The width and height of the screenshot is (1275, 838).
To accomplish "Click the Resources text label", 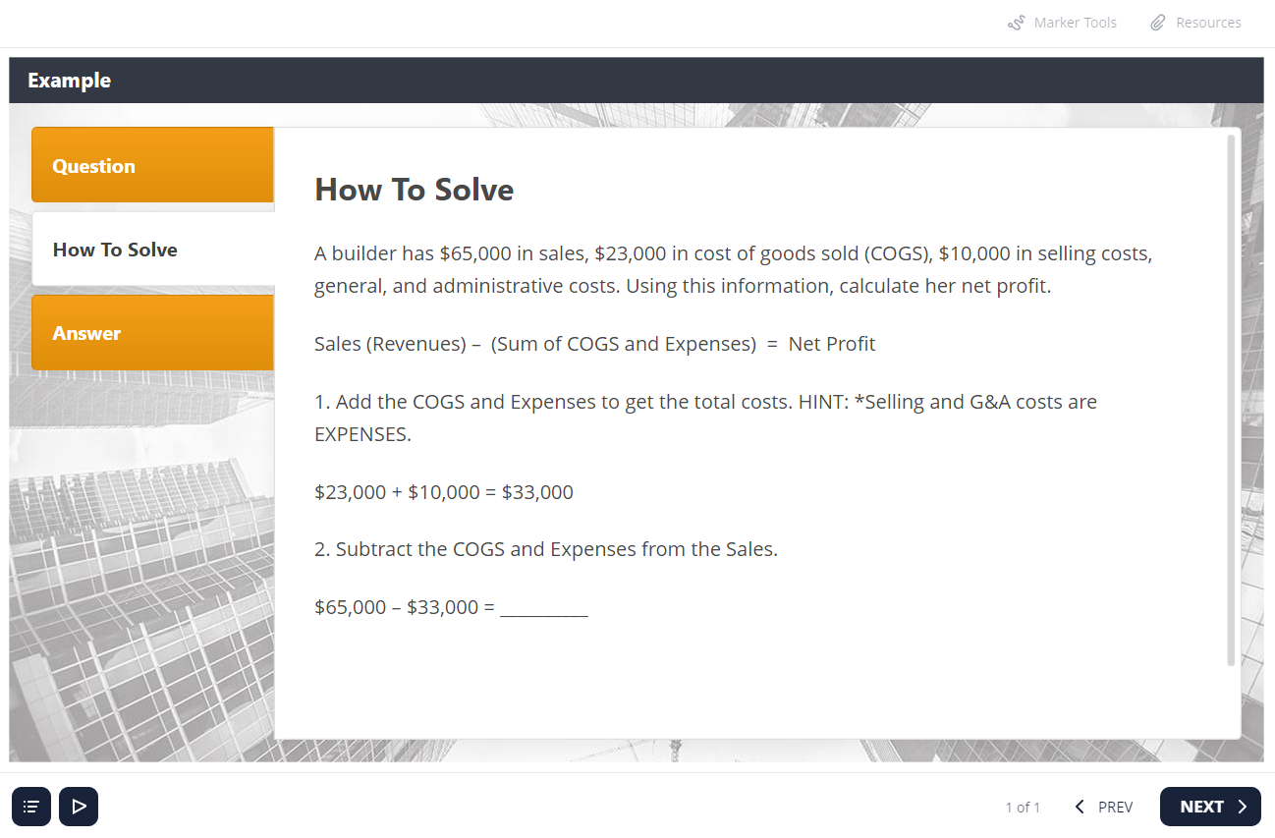I will click(1208, 23).
